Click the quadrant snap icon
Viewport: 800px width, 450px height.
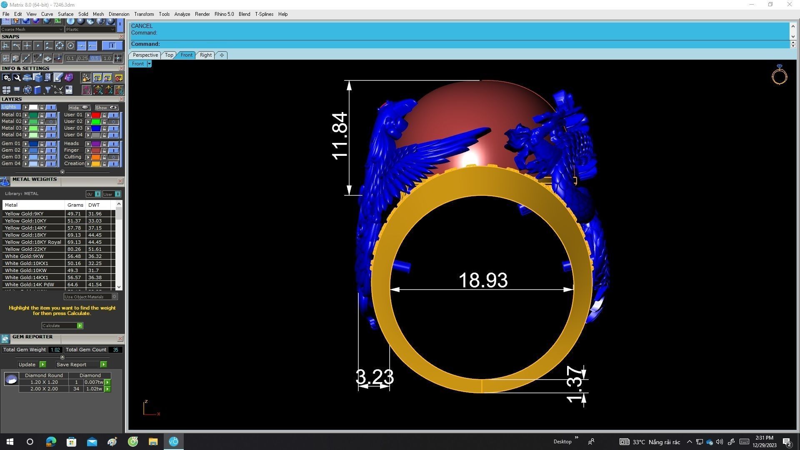click(60, 46)
